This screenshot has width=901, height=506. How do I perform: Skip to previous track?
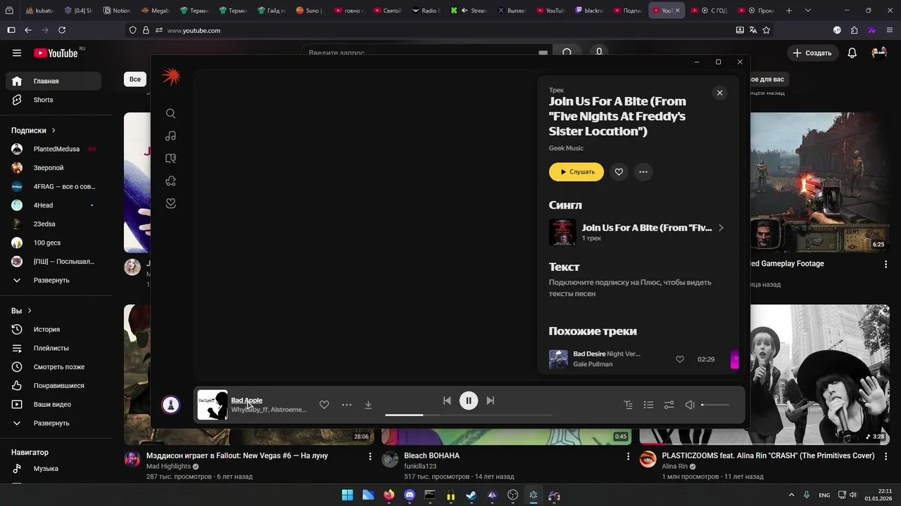(x=447, y=401)
